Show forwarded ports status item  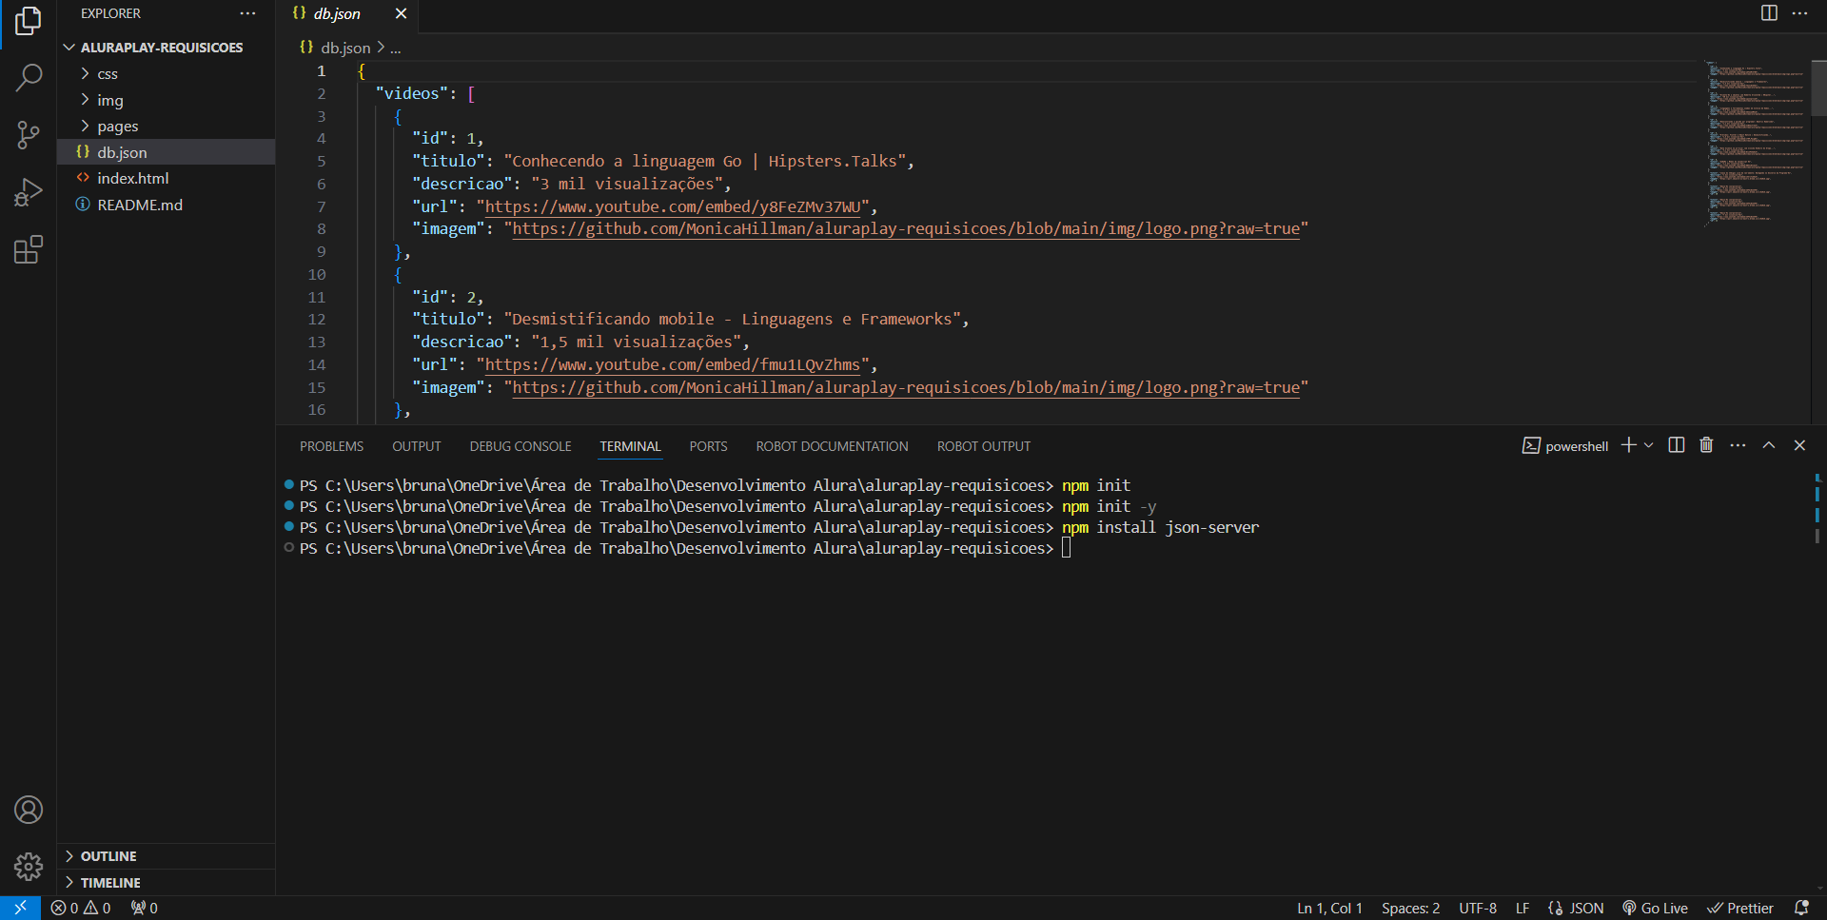(145, 908)
